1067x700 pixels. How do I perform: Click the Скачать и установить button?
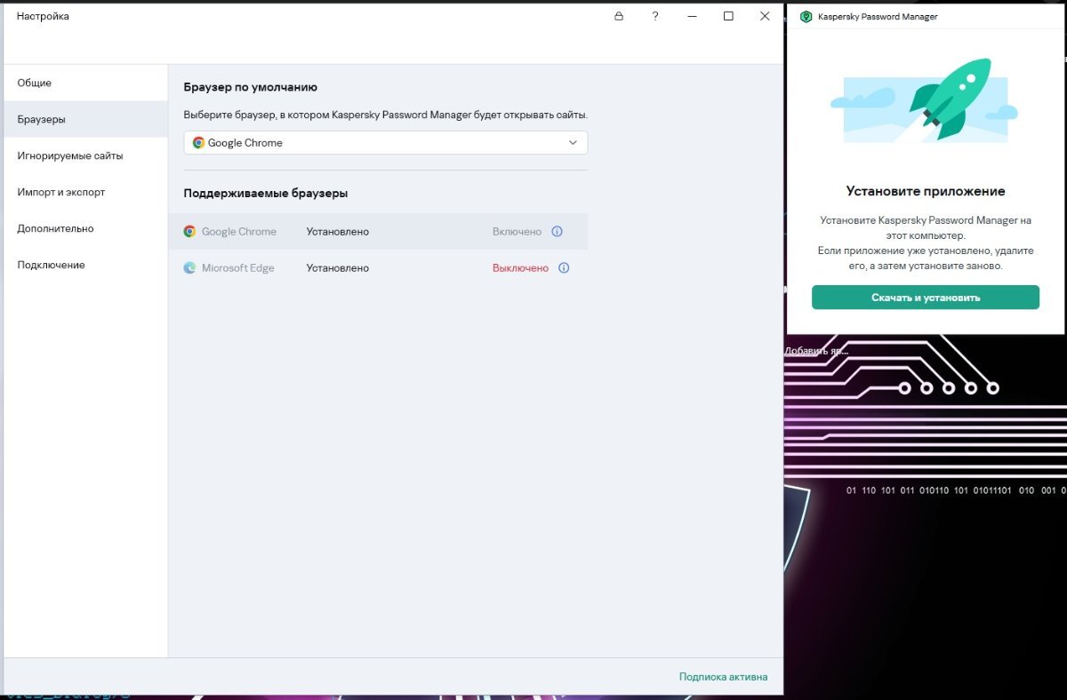click(x=925, y=298)
